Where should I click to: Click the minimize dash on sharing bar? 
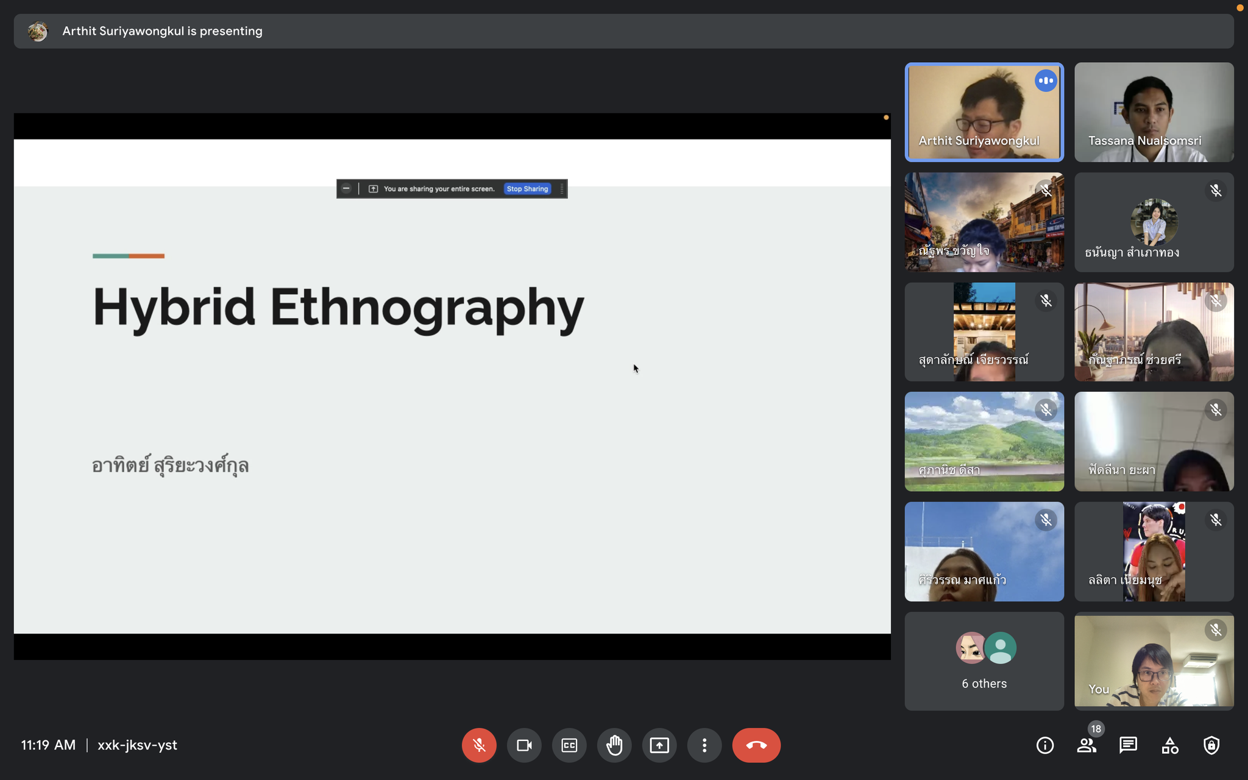click(x=346, y=189)
